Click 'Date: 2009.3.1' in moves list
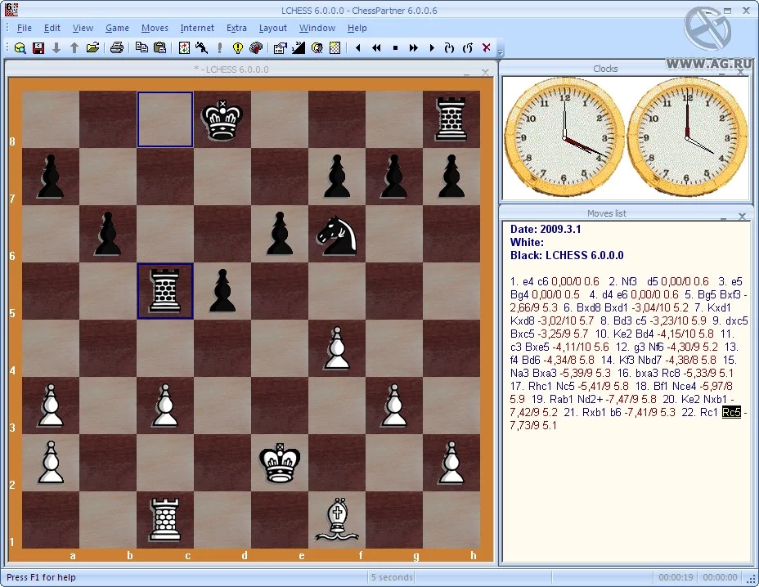Image resolution: width=759 pixels, height=587 pixels. pos(546,229)
